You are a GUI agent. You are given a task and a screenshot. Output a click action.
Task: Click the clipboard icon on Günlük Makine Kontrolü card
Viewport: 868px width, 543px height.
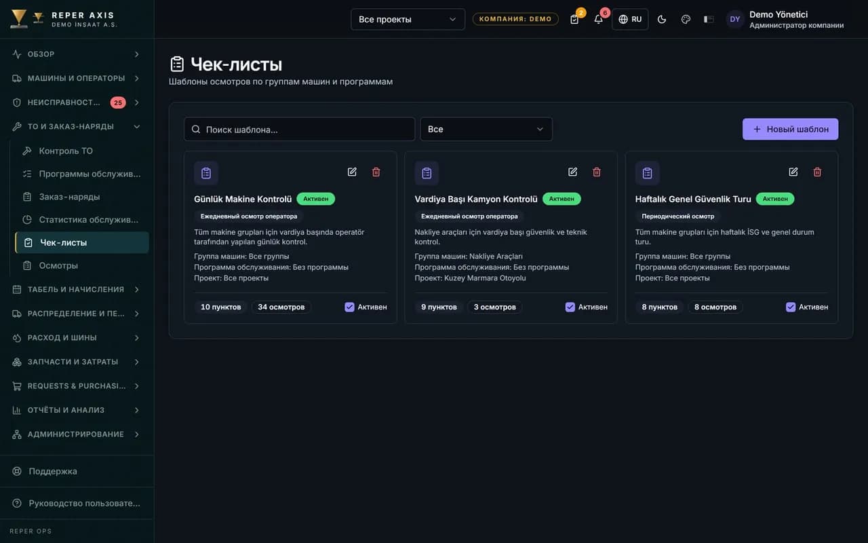[206, 173]
